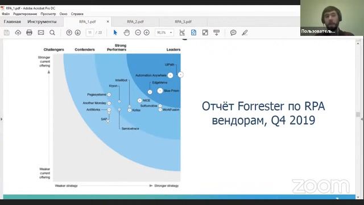The image size is (364, 205).
Task: Click the scrolling mode page icon
Action: point(182,32)
